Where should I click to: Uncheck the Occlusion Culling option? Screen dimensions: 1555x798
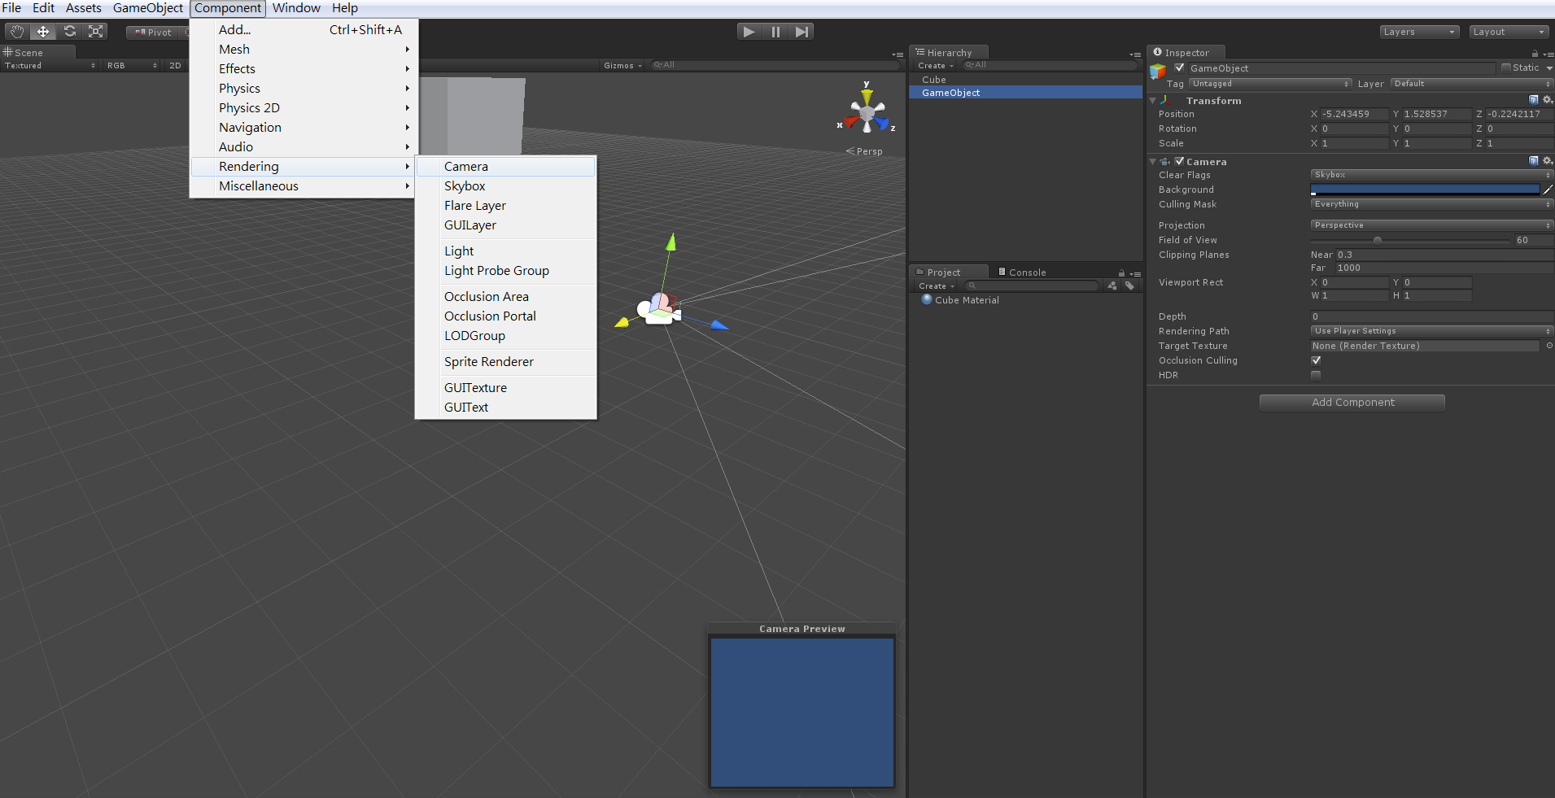[1316, 360]
